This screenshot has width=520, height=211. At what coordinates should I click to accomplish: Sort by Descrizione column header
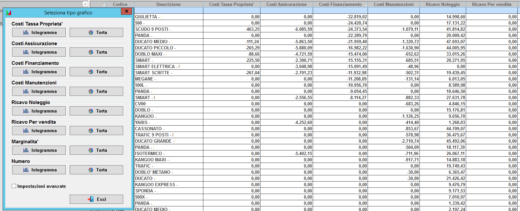point(169,4)
